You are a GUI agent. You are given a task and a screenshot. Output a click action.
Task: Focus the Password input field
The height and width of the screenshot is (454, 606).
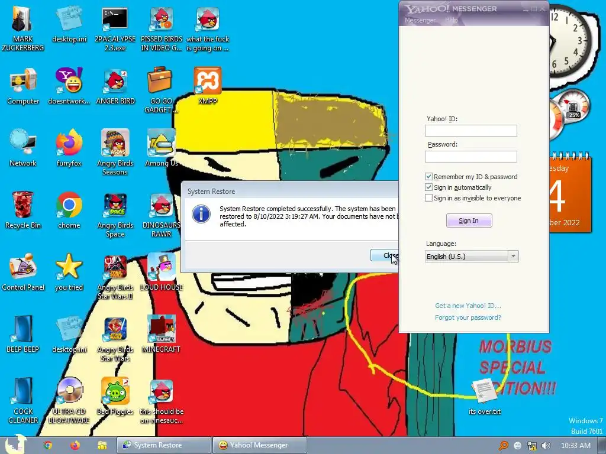(470, 156)
